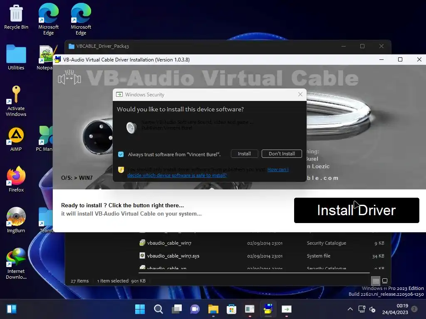Select the driver list taskbar app icon
The image size is (426, 319).
point(250,309)
